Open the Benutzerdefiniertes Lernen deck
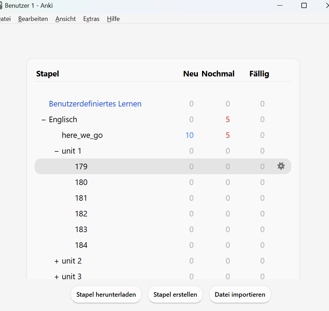329x311 pixels. click(95, 104)
